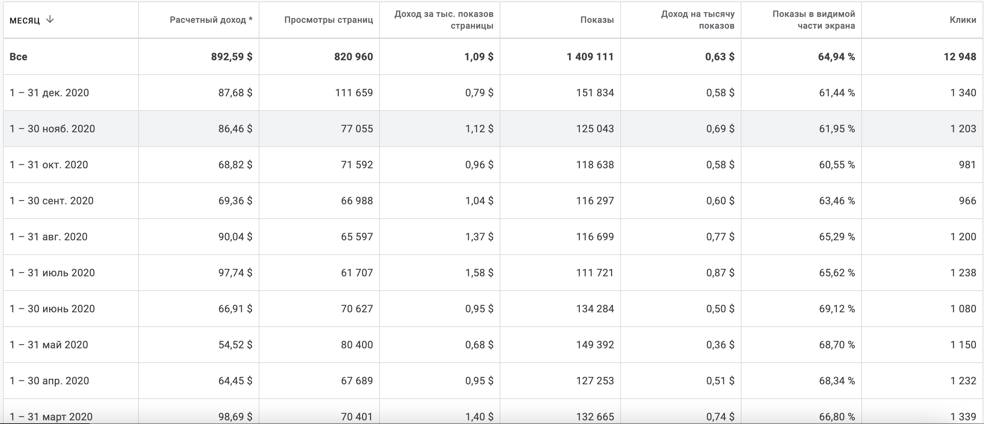Select the 1 – 31 авг. 2020 row
The image size is (984, 424).
(x=49, y=237)
